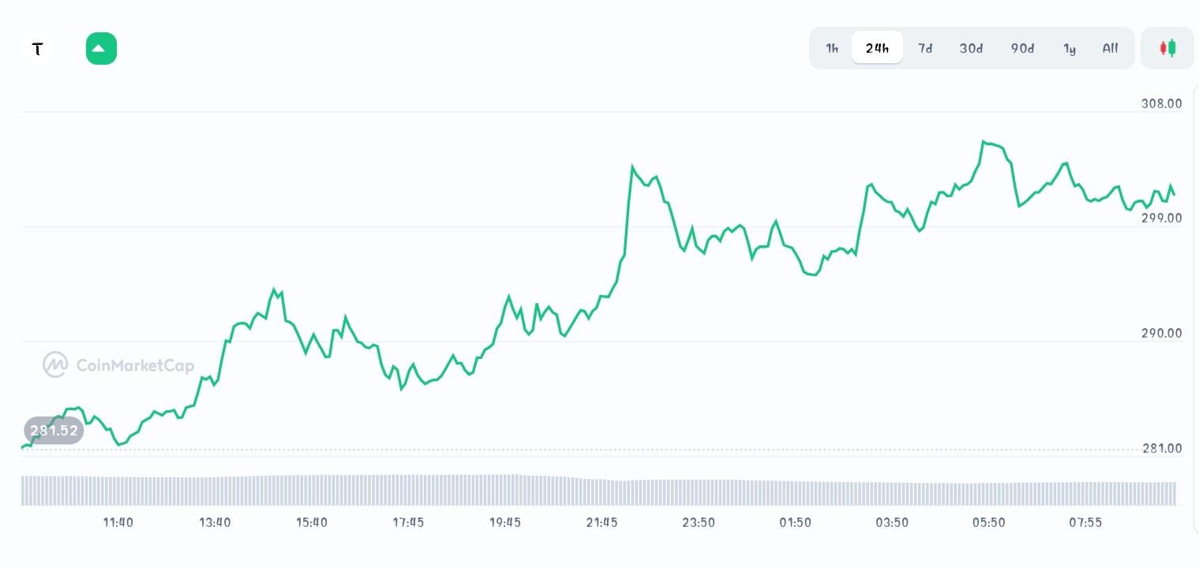Click the 23:50 time axis label
Image resolution: width=1199 pixels, height=568 pixels.
[x=699, y=522]
